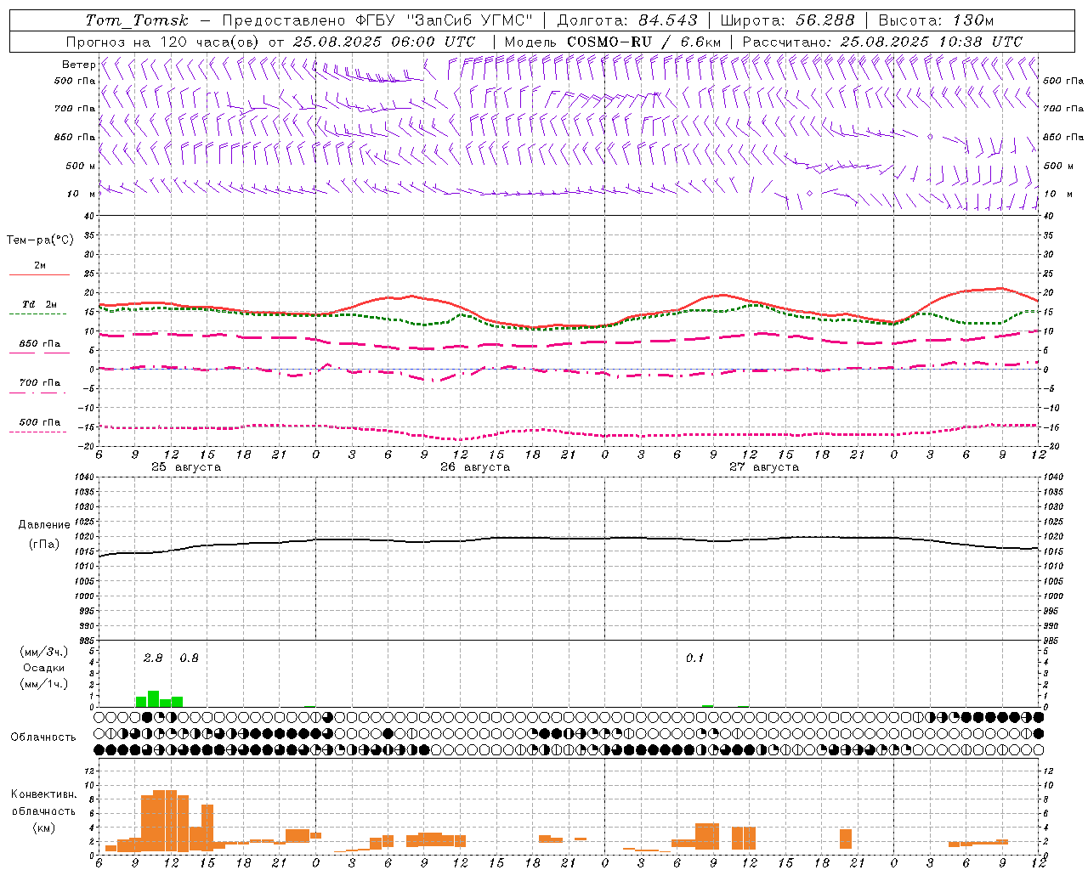
Task: Click the 2м temperature legend label
Action: 40,265
